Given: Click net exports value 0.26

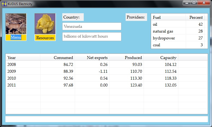Looking at the screenshot, I should [x=104, y=65].
